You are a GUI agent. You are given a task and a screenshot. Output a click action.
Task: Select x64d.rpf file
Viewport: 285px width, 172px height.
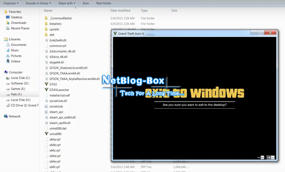[x=55, y=156]
